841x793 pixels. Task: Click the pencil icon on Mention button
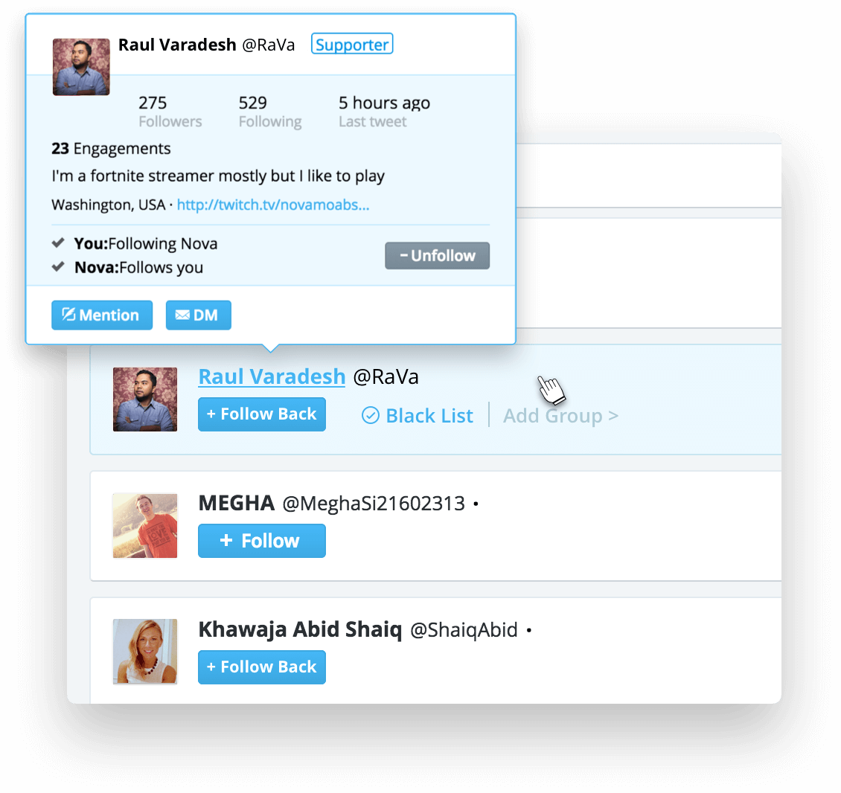(68, 314)
